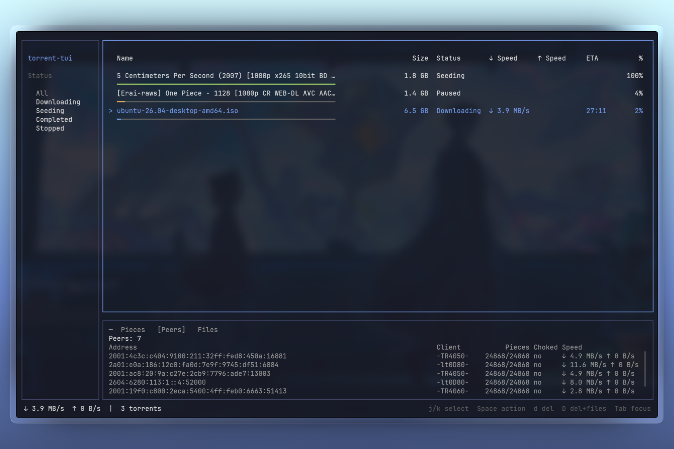Image resolution: width=674 pixels, height=449 pixels.
Task: Click the ubuntu row Downloading status cell
Action: (458, 111)
